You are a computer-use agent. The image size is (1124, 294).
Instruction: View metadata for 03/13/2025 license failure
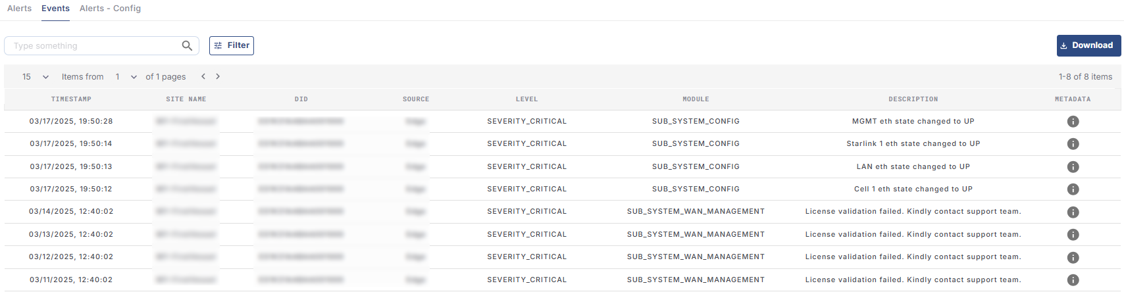click(1073, 235)
